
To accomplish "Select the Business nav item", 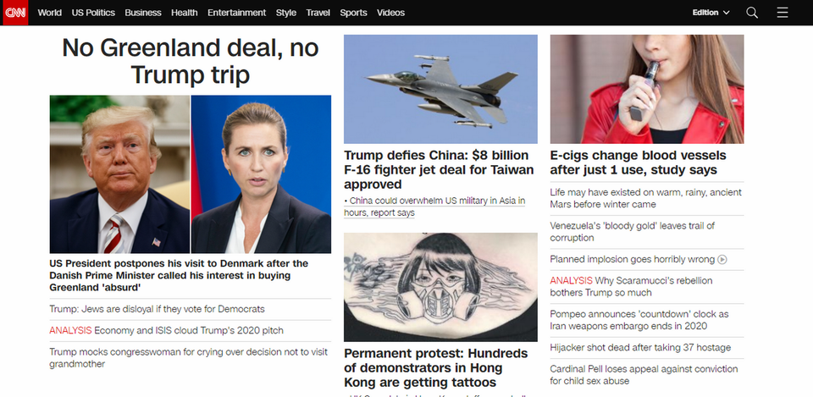I will [x=143, y=13].
